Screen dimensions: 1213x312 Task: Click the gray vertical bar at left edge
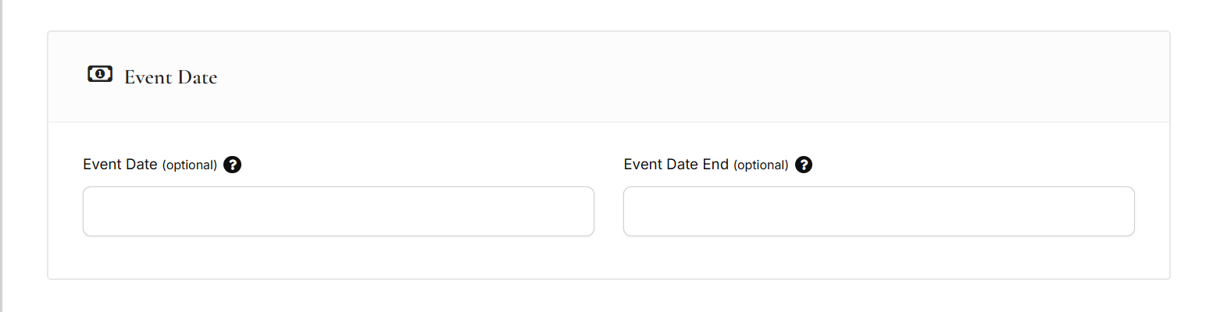2,156
